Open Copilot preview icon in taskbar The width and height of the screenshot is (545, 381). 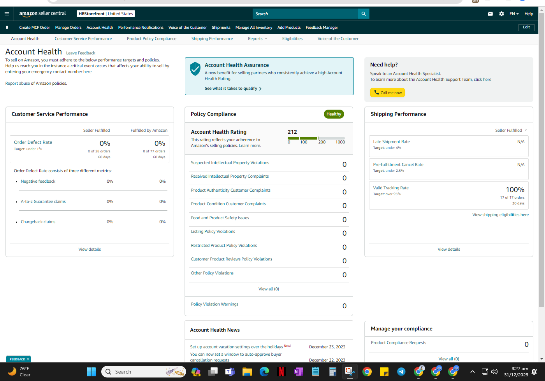pos(196,372)
